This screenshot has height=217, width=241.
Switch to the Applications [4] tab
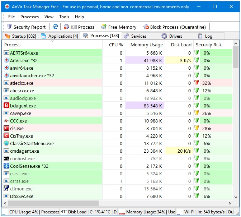click(59, 36)
